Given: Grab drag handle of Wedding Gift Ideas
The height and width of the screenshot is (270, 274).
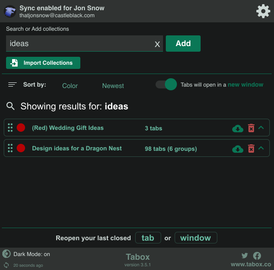Looking at the screenshot, I should (x=10, y=128).
